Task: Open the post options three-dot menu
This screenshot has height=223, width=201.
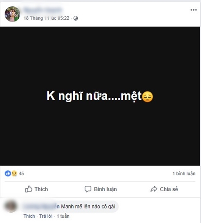Action: coord(194,10)
